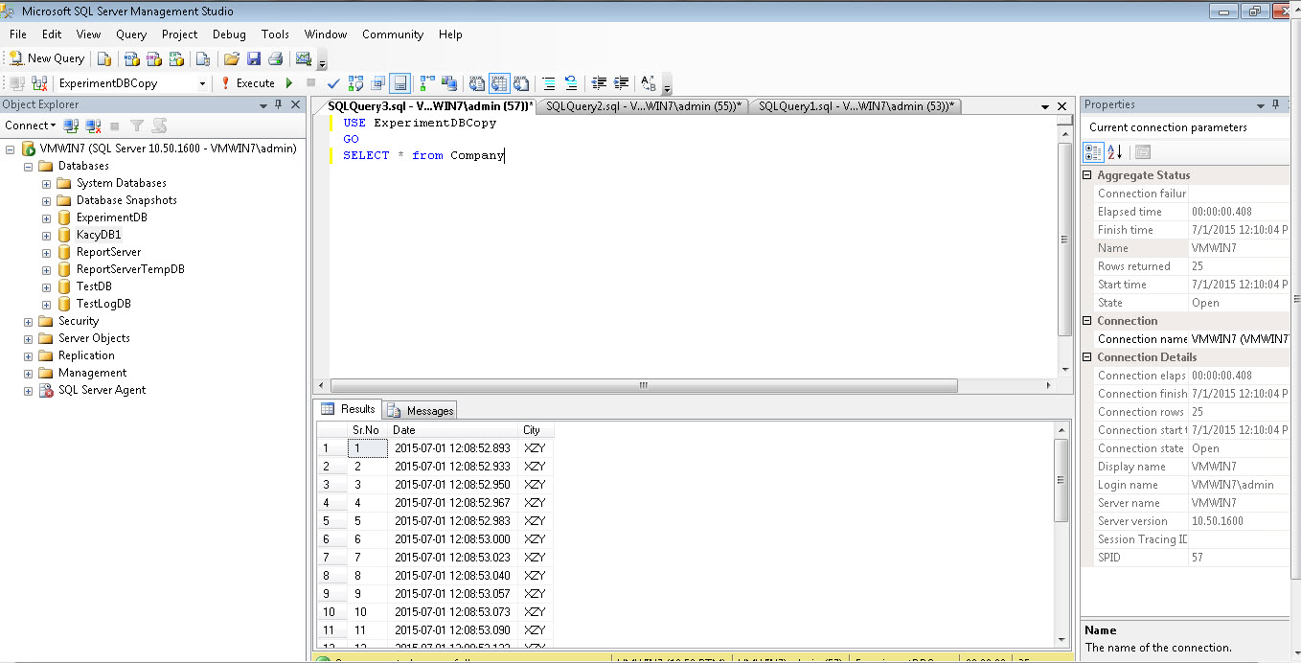Click the Change Connection icon
Viewport: 1301px width, 663px height.
(38, 83)
